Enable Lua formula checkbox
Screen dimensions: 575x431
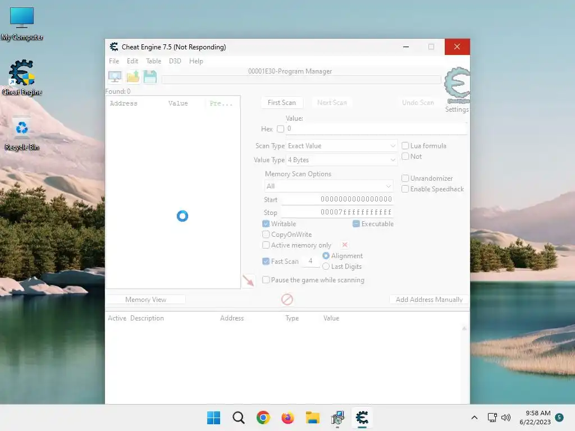click(x=405, y=146)
